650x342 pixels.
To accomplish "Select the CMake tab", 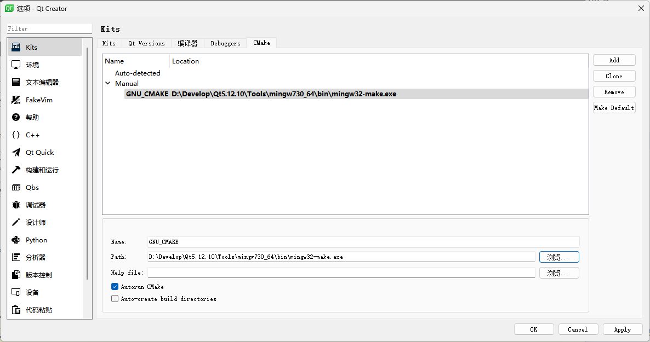I will tap(261, 43).
